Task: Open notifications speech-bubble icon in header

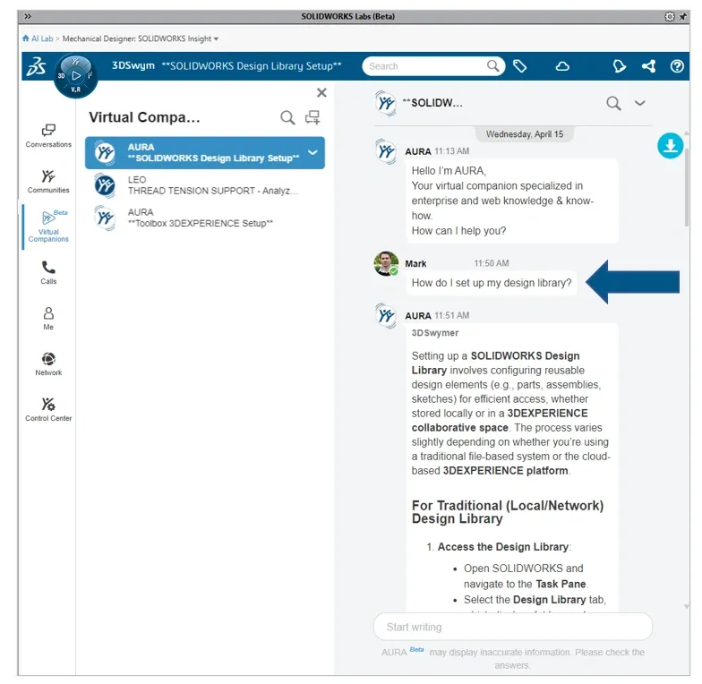Action: click(620, 66)
